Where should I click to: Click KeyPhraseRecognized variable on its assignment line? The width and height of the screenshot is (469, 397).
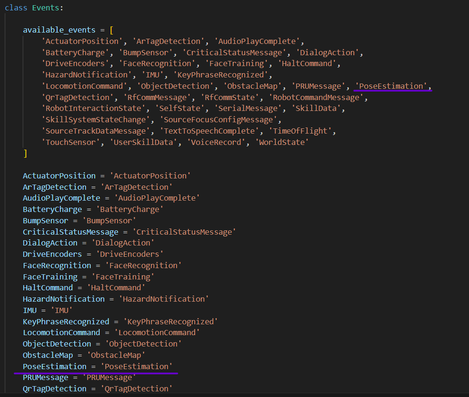(66, 321)
